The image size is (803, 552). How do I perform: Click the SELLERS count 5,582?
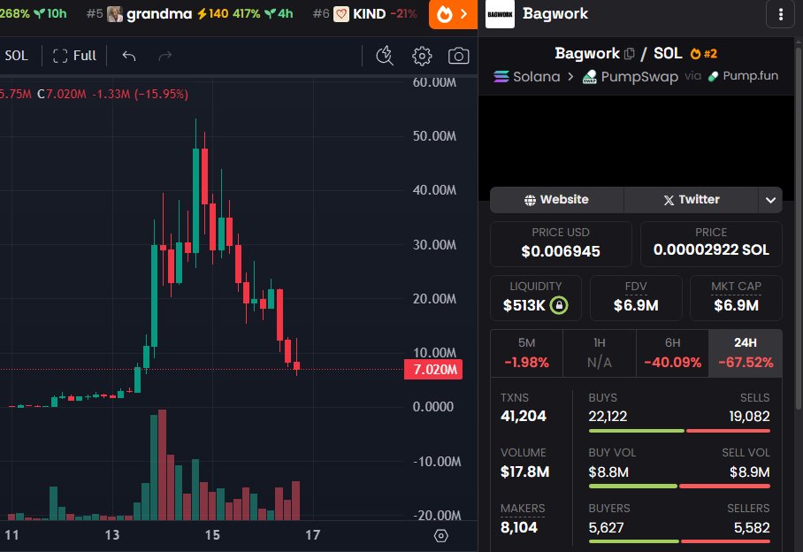[752, 528]
